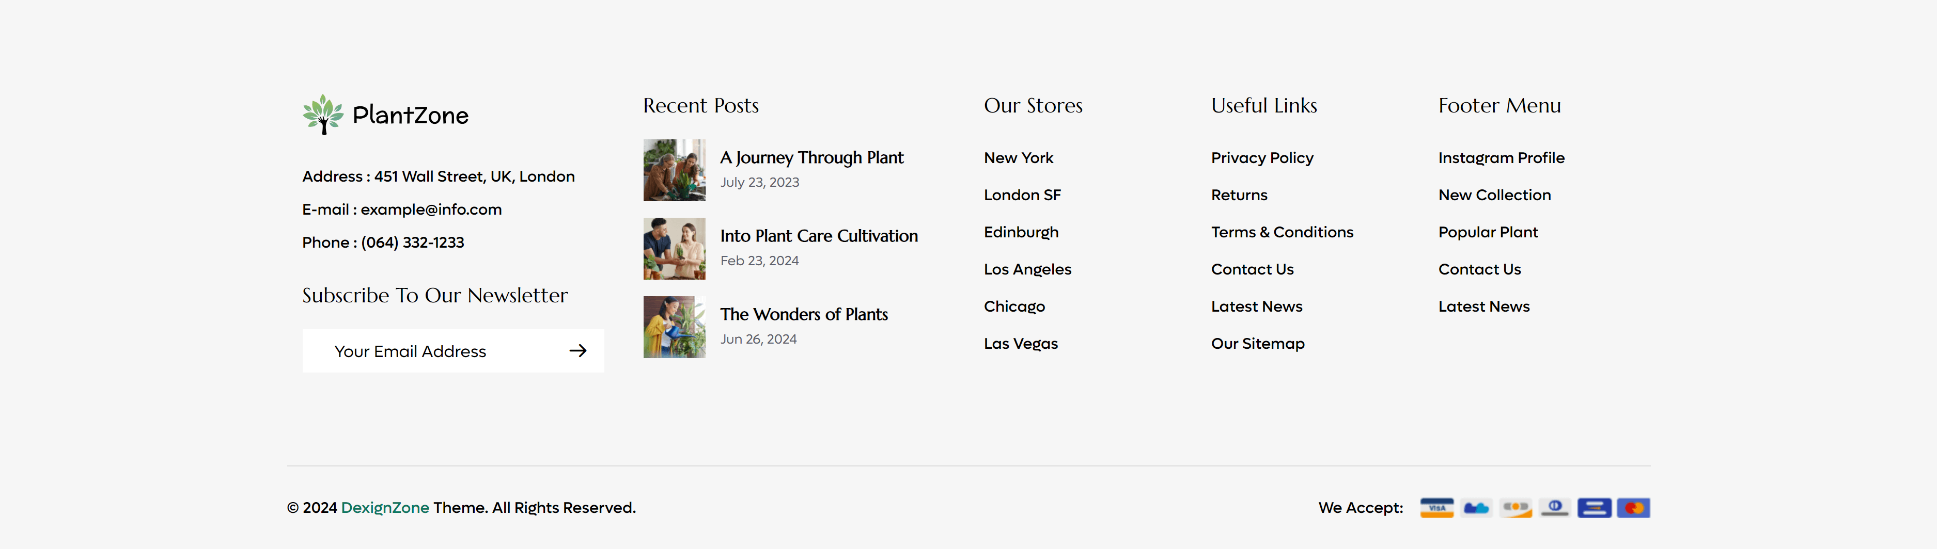Visit the DexignZone link
This screenshot has height=549, width=1937.
point(385,508)
